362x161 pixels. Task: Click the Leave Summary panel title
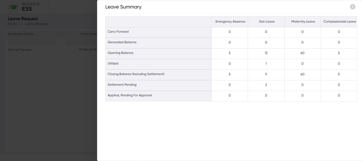pos(123,7)
